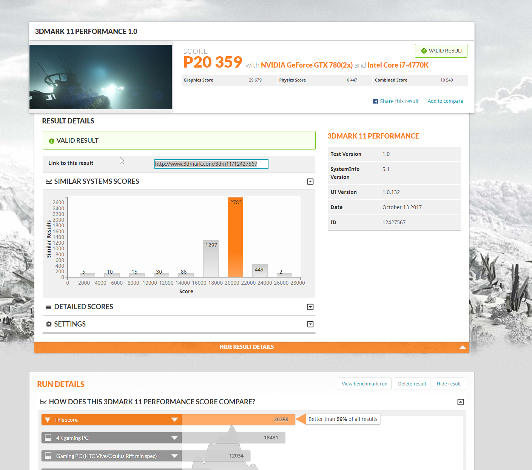
Task: Click the orange 3DMARK 11 PERFORMANCE panel heading
Action: tap(373, 136)
